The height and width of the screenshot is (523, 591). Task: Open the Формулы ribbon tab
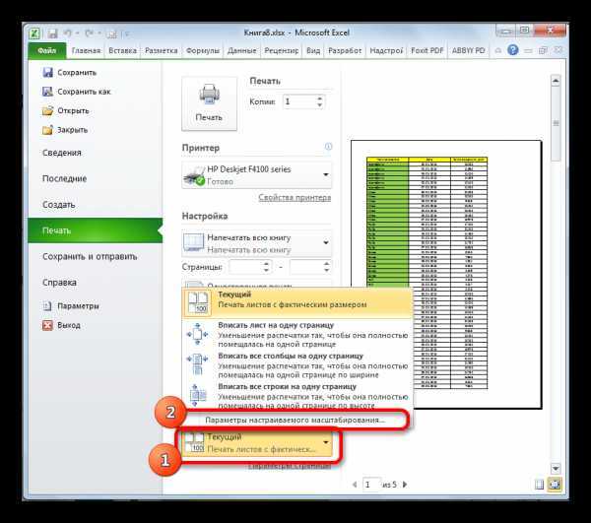203,50
